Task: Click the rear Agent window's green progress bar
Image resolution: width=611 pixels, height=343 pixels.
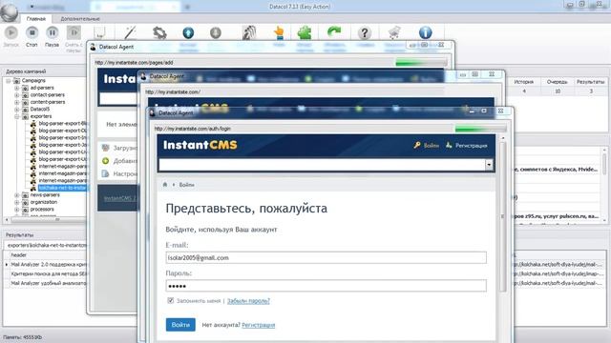Action: 421,62
